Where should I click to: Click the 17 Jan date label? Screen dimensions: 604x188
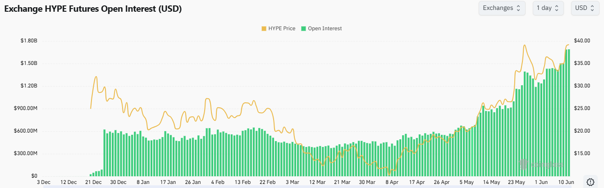click(168, 182)
